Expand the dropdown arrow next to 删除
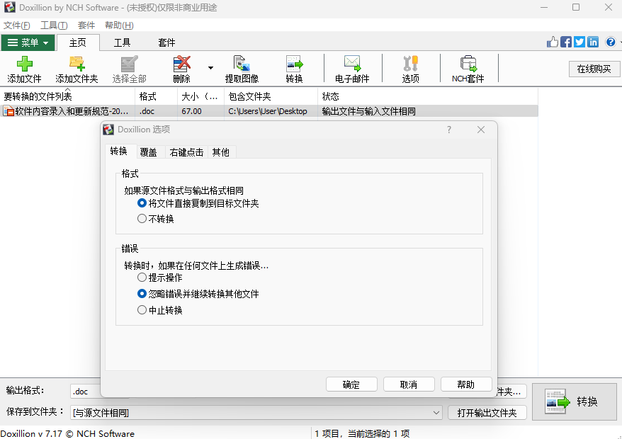This screenshot has width=622, height=439. click(210, 68)
